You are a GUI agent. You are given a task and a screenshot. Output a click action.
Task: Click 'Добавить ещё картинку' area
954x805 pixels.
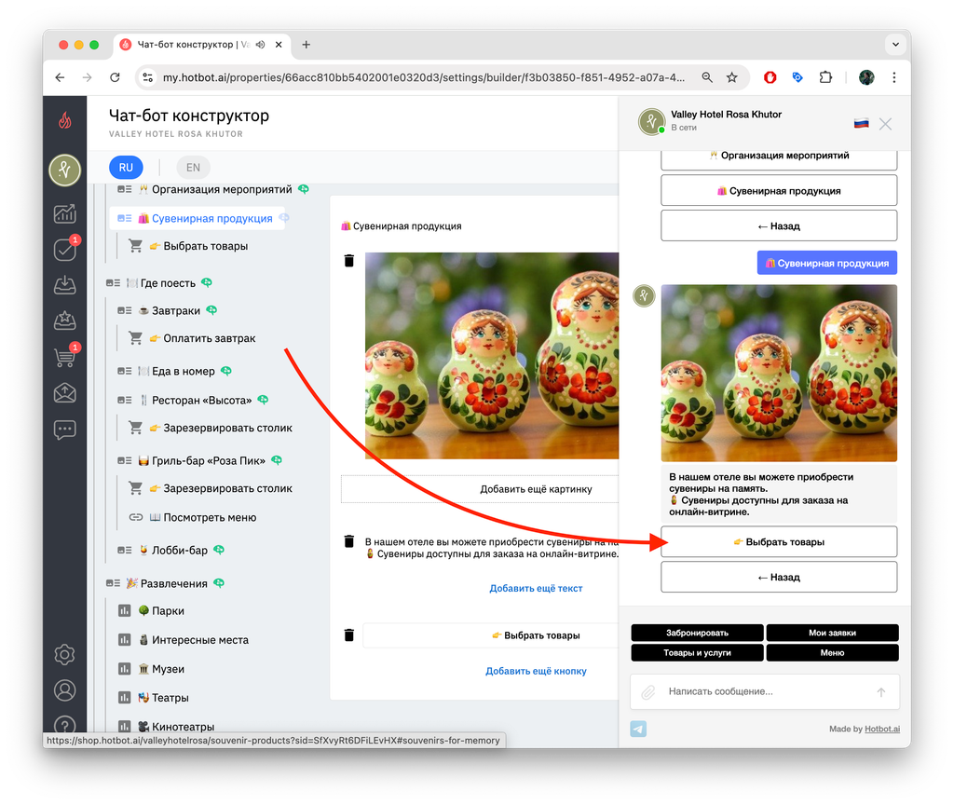480,488
